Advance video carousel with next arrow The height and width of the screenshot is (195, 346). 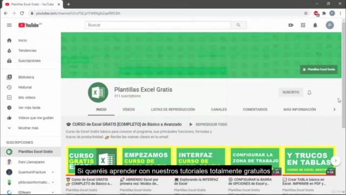coord(335,161)
